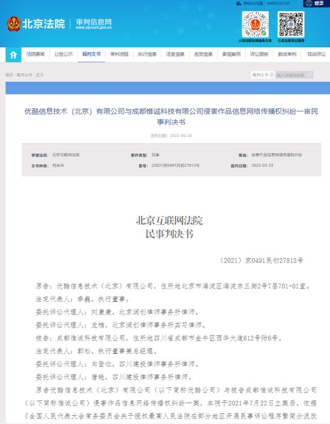Image resolution: width=330 pixels, height=424 pixels.
Task: Click the 首页 breadcrumb link
Action: (x=9, y=75)
